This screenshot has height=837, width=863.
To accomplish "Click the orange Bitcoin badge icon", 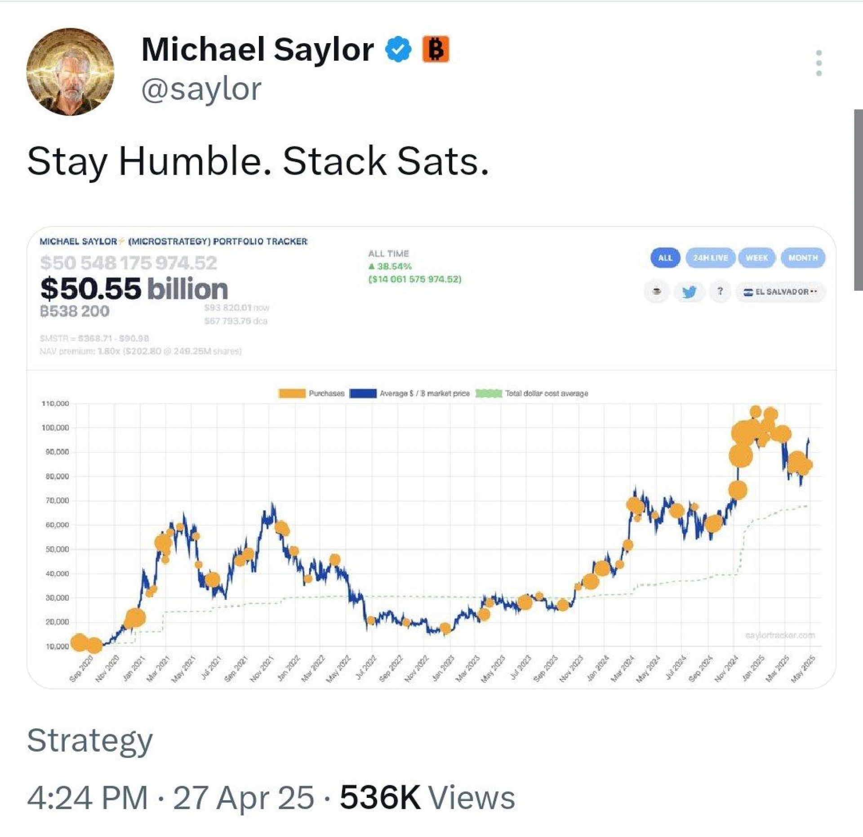I will [x=435, y=49].
